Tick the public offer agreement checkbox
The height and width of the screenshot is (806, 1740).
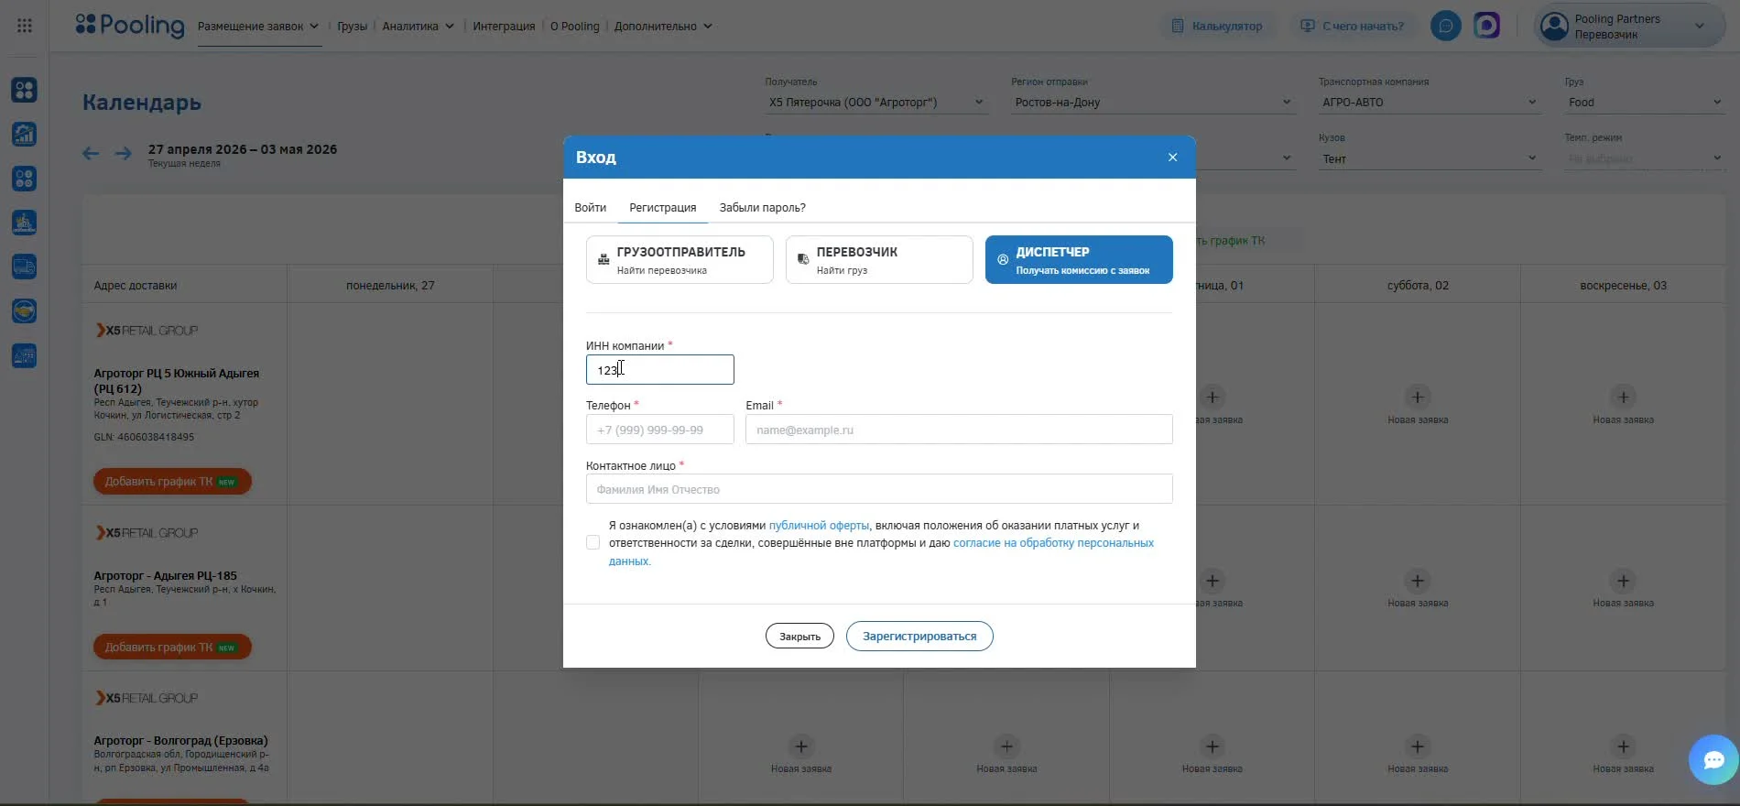(593, 543)
